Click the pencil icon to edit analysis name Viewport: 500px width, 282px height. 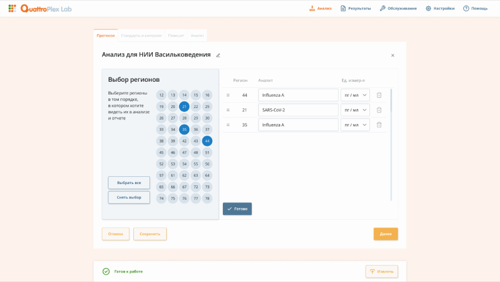tap(218, 55)
